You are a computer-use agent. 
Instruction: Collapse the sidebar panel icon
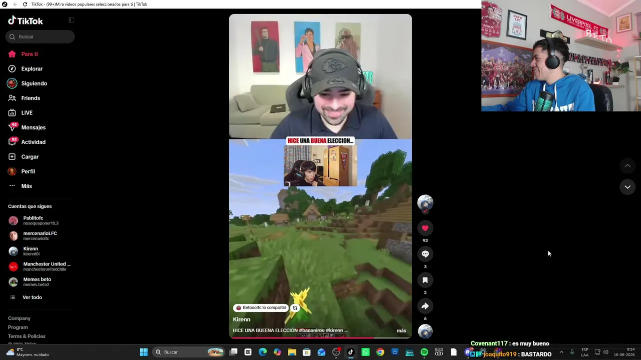[71, 20]
